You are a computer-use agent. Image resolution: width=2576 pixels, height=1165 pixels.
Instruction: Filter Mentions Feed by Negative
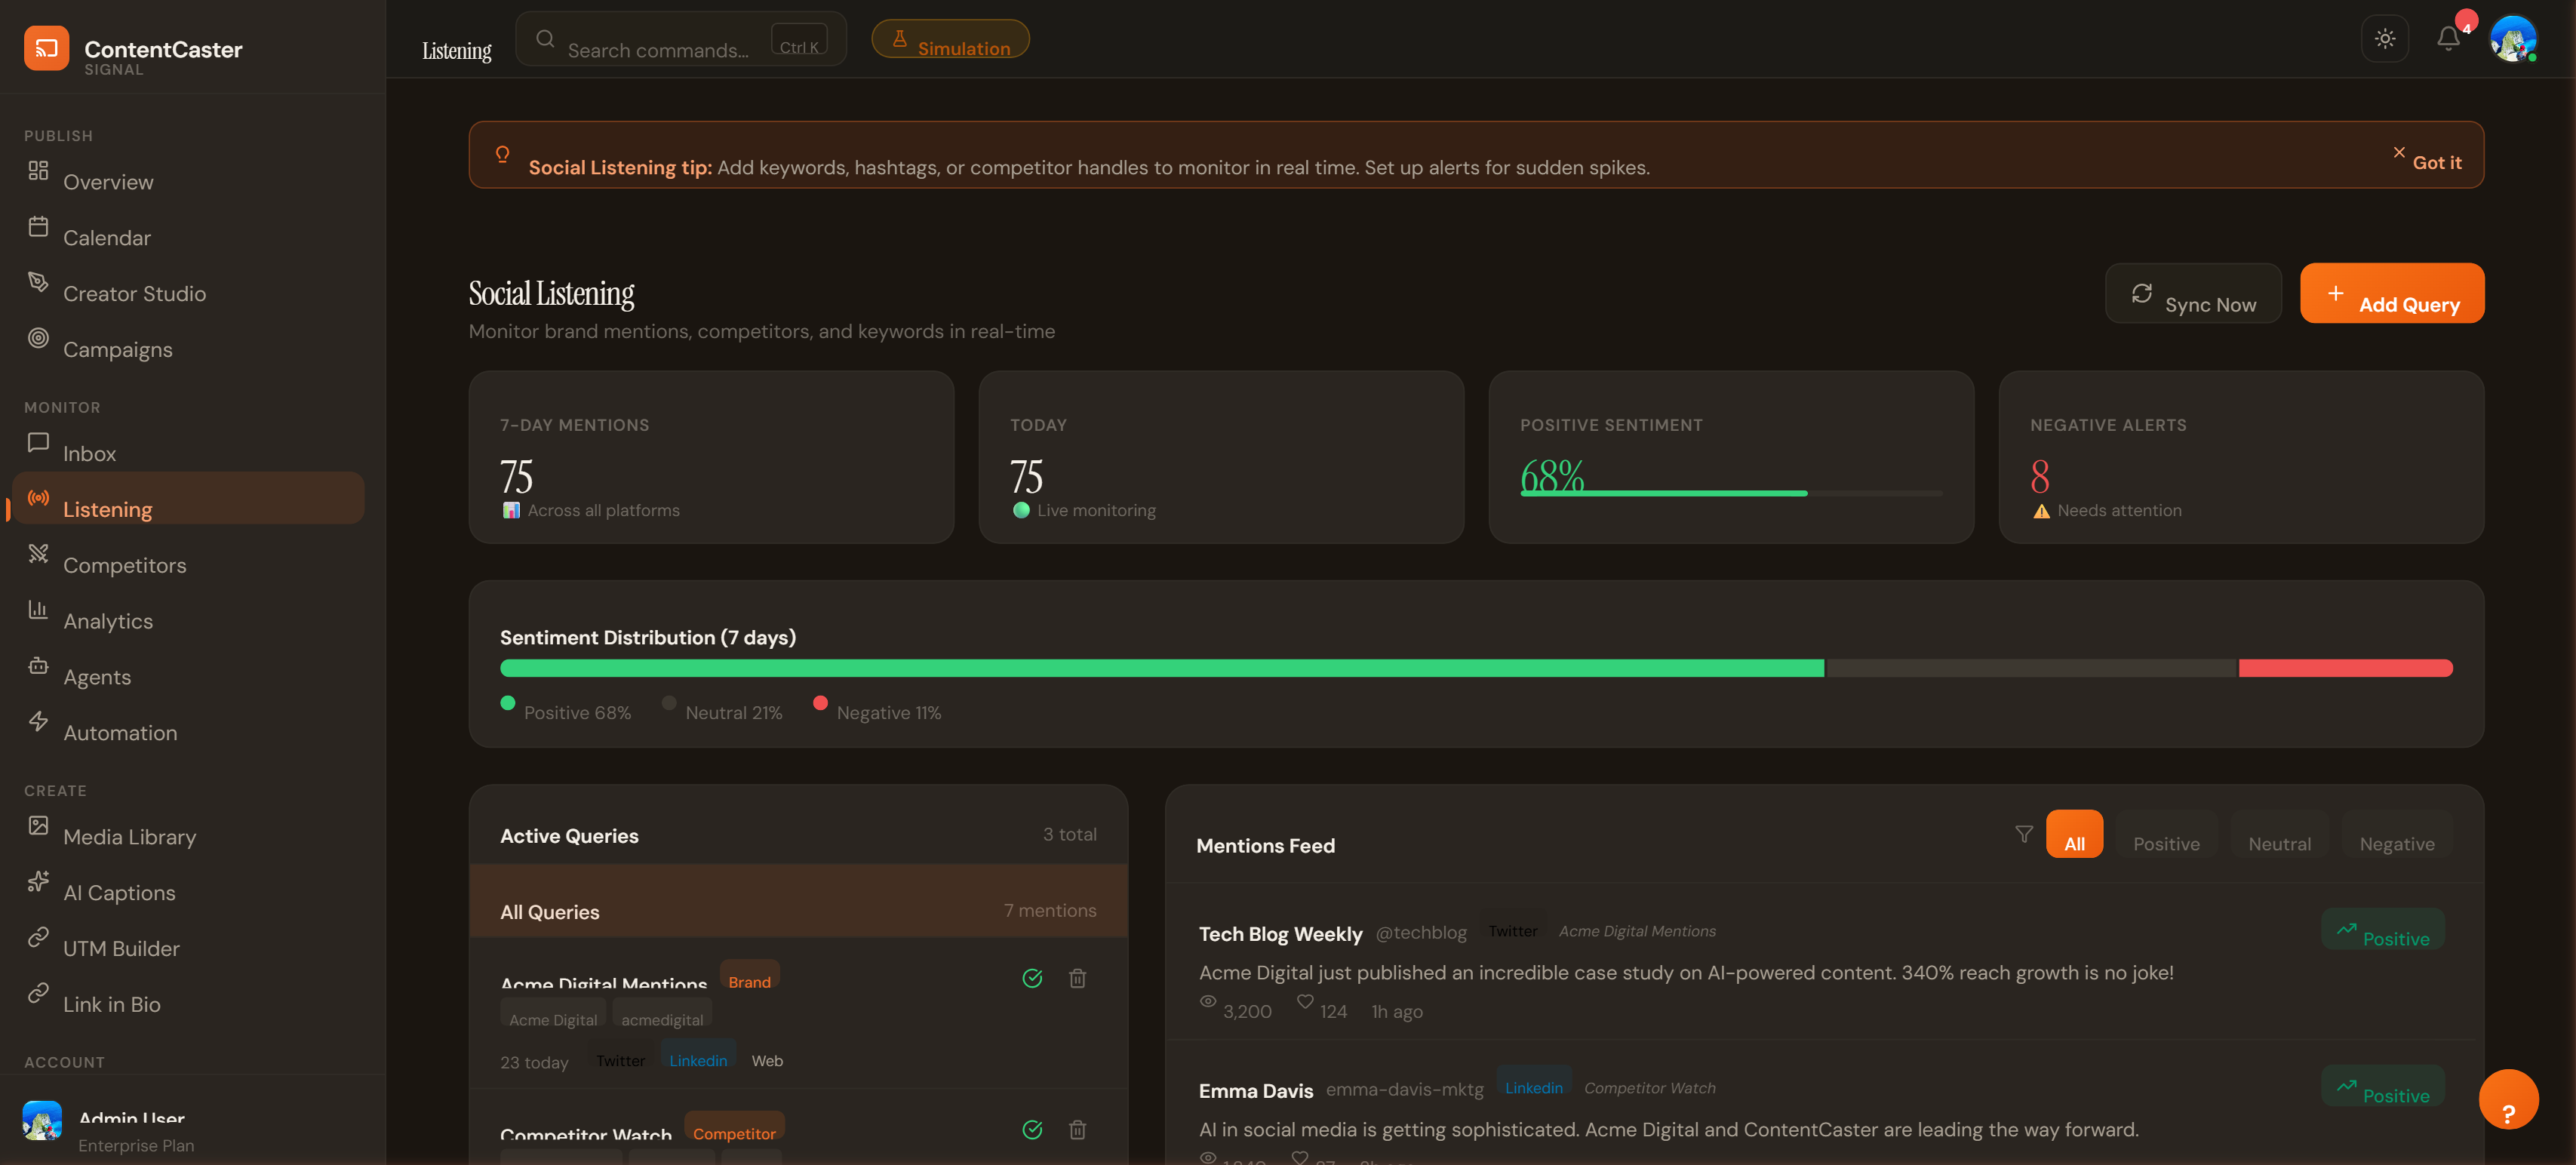coord(2397,834)
